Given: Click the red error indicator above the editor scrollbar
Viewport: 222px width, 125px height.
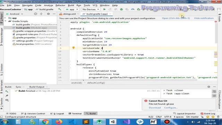Looking at the screenshot, I should coord(216,22).
